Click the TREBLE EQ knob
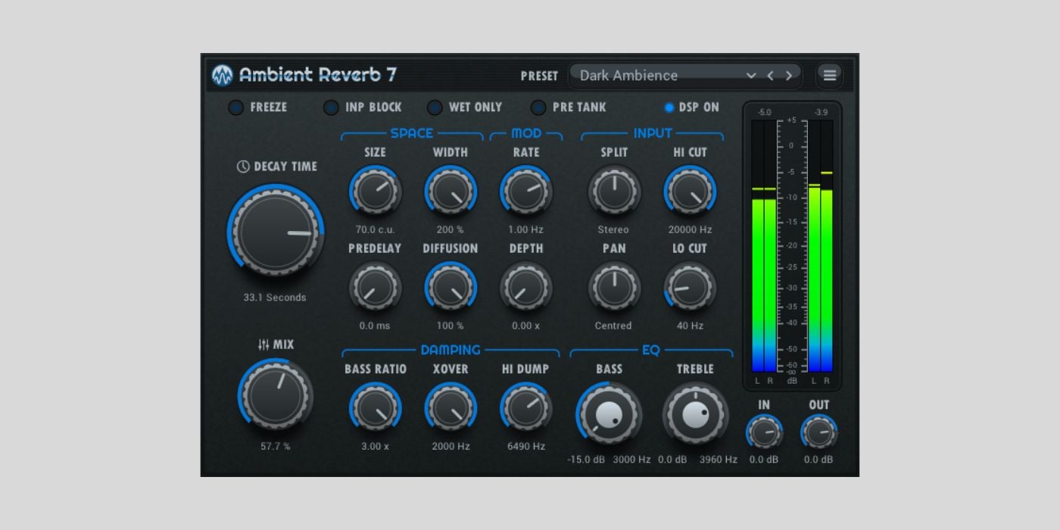1060x530 pixels. pos(696,412)
